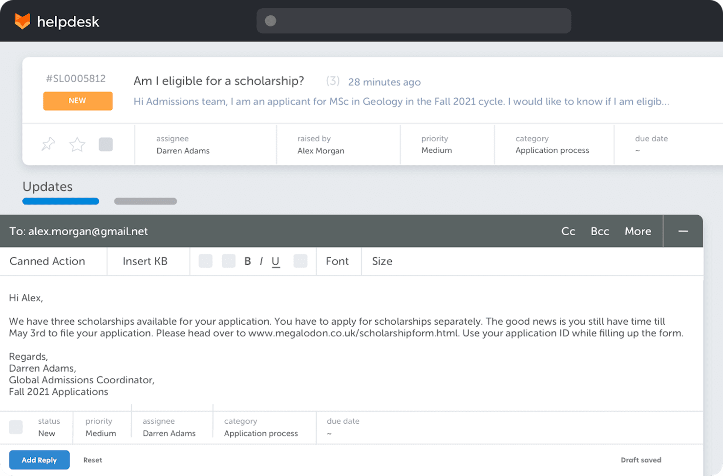The height and width of the screenshot is (476, 723).
Task: Open the Font selector
Action: click(x=338, y=261)
